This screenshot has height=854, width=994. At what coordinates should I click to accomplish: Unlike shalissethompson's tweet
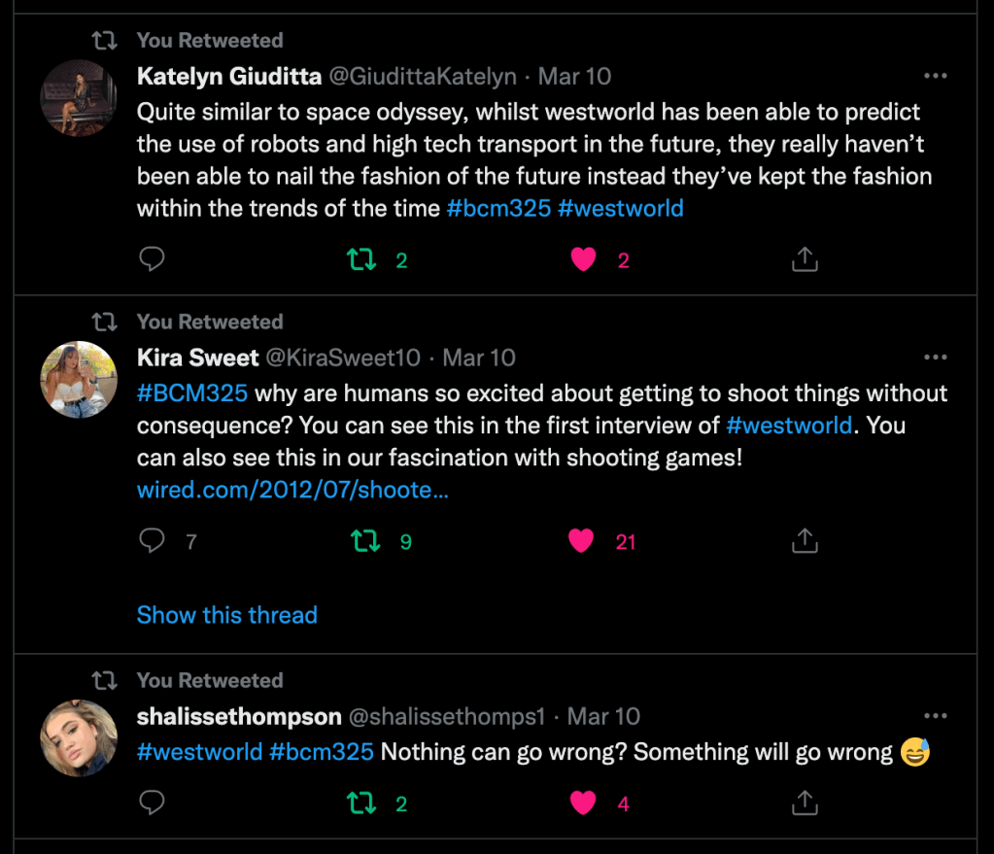click(x=583, y=803)
